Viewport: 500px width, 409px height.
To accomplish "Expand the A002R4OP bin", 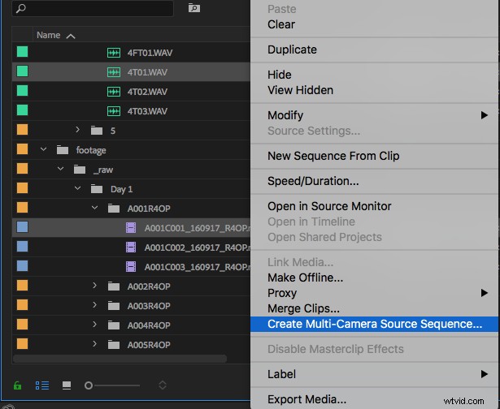I will point(94,286).
